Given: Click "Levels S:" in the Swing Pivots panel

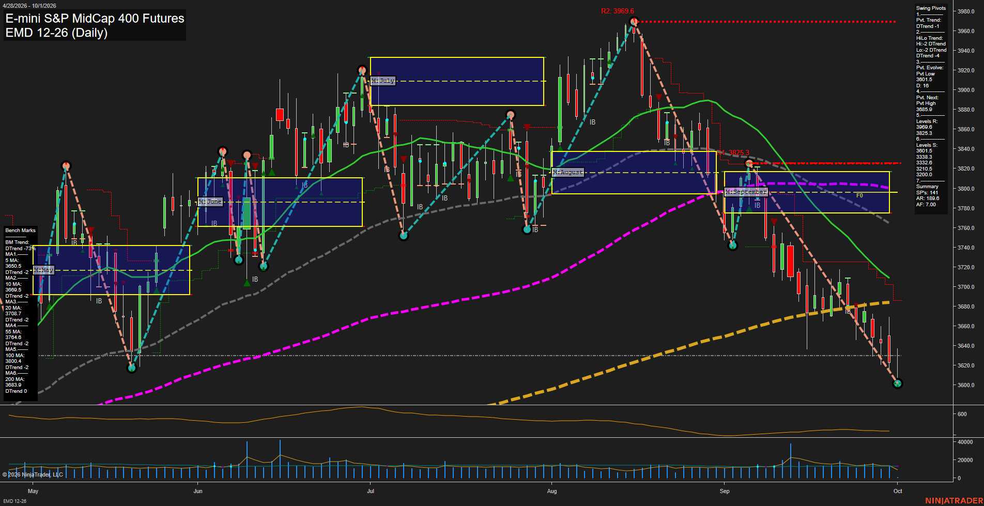Looking at the screenshot, I should [927, 145].
